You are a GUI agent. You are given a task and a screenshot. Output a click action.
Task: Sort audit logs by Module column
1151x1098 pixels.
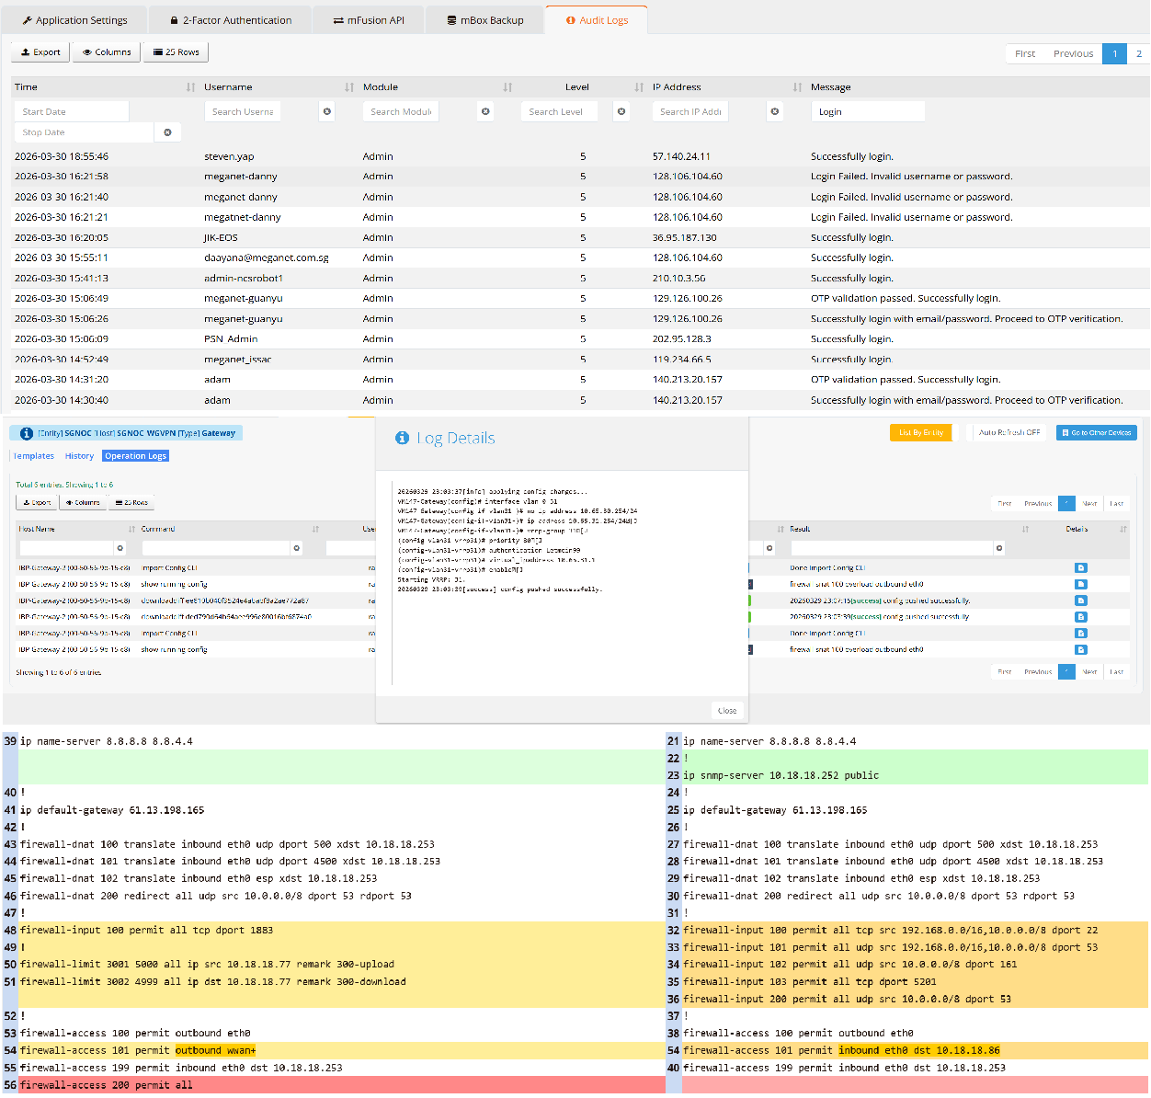click(x=507, y=87)
